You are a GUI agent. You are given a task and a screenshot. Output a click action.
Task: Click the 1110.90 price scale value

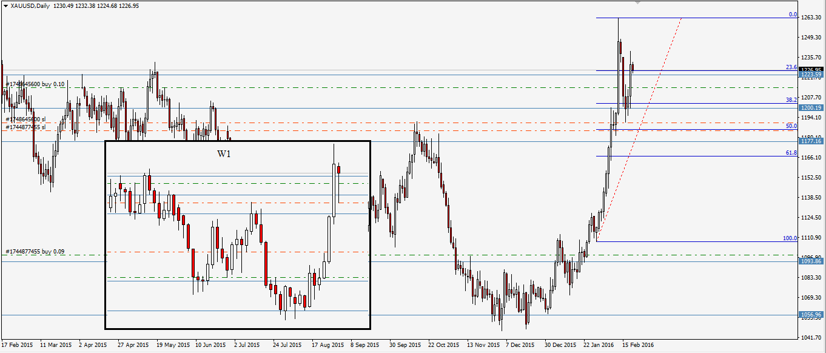pyautogui.click(x=811, y=238)
